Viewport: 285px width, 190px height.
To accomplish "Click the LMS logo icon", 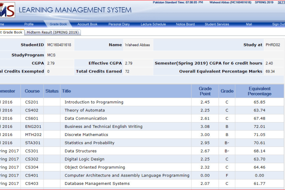I will click(7, 10).
